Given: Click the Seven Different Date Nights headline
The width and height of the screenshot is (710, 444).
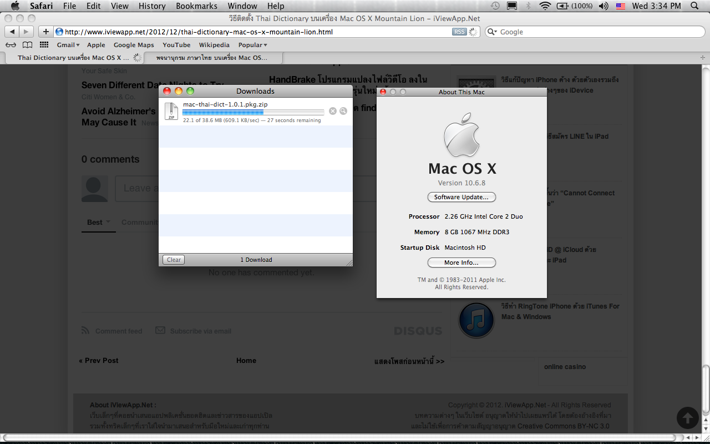Looking at the screenshot, I should pos(153,85).
